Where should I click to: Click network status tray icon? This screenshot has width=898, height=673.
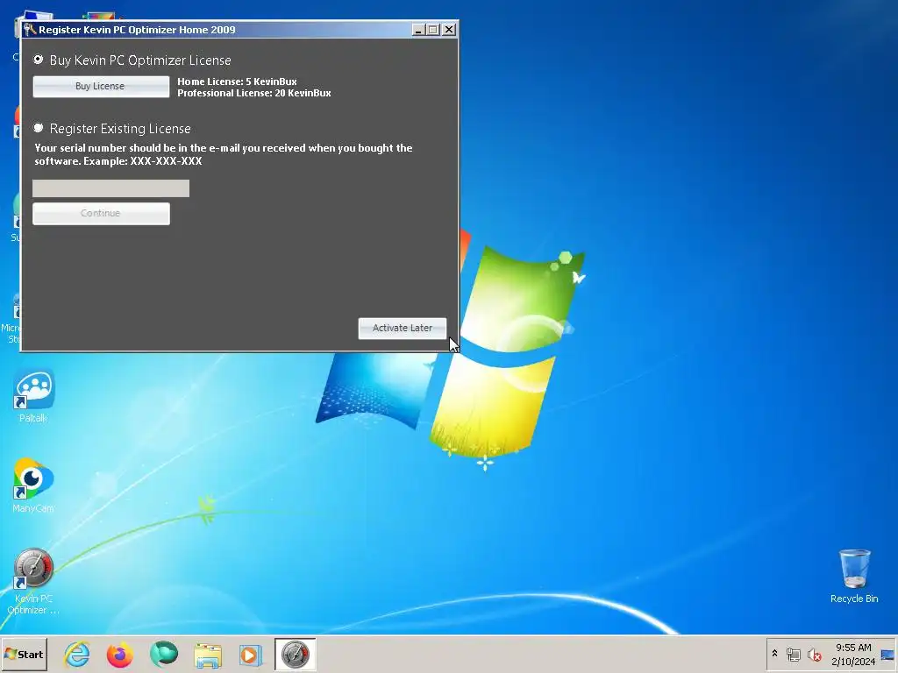(x=793, y=654)
